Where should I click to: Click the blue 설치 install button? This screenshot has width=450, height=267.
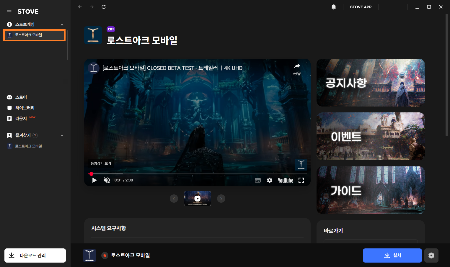tap(392, 255)
